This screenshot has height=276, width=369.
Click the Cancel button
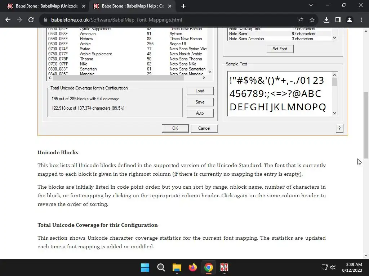pos(204,128)
